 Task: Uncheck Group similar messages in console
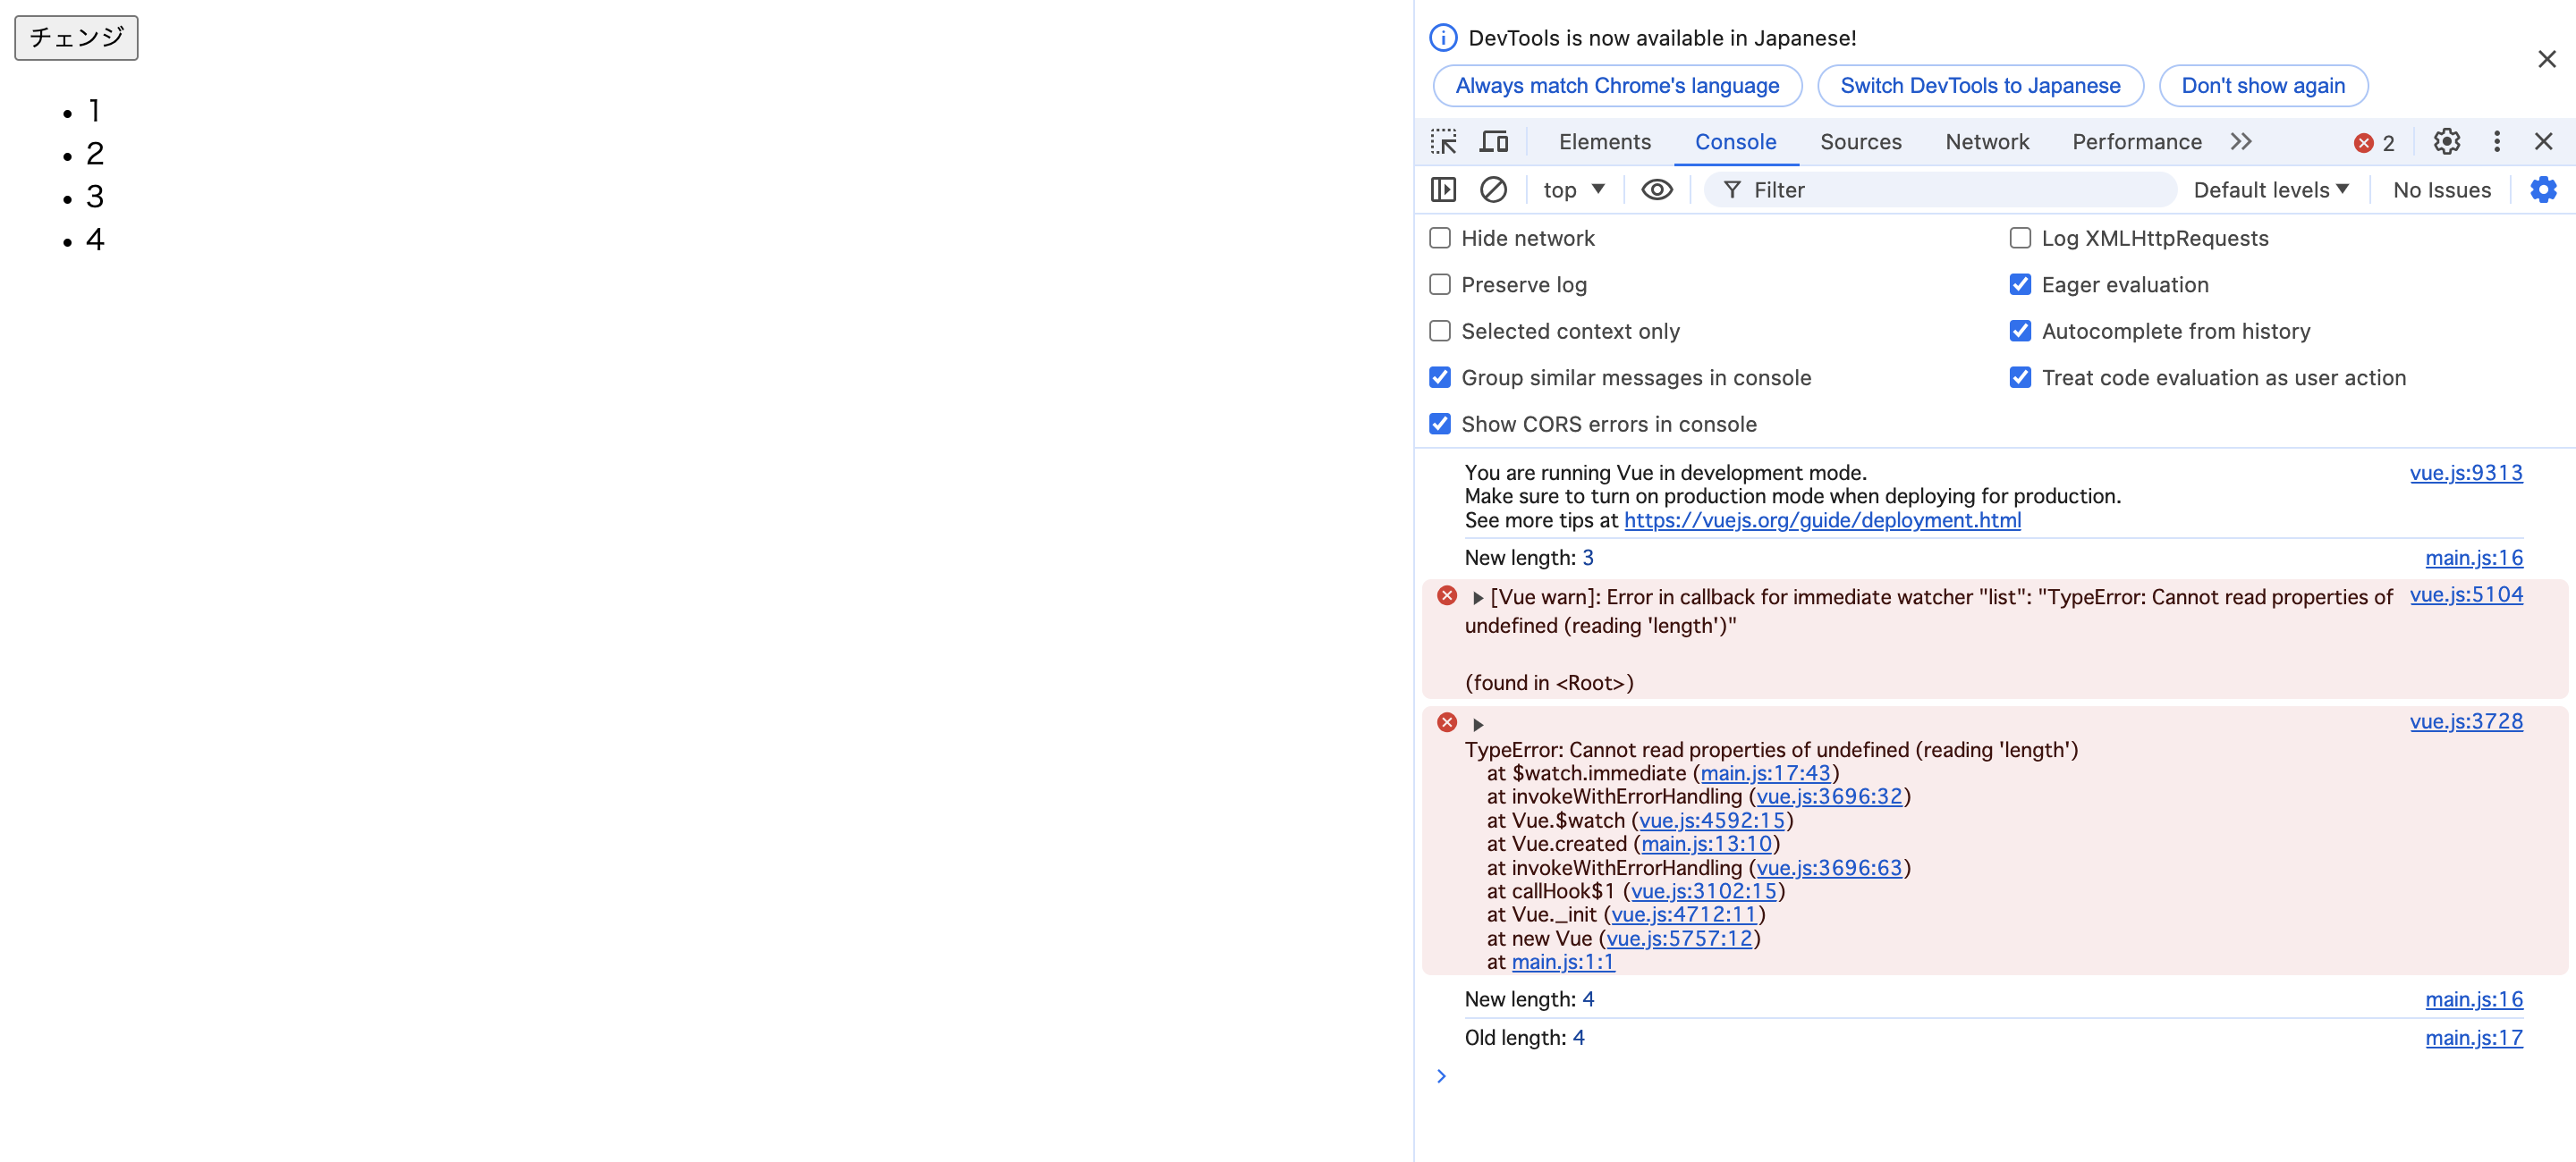[1440, 378]
